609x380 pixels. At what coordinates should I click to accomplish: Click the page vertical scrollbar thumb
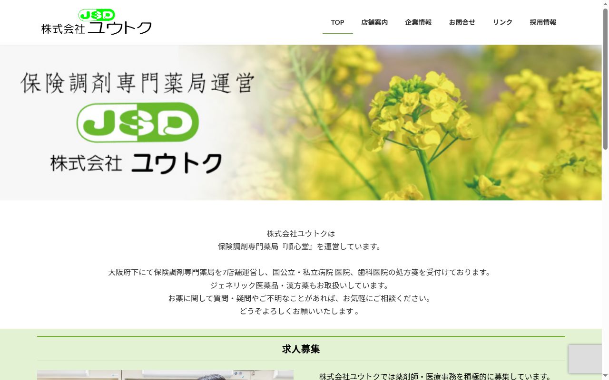pyautogui.click(x=605, y=79)
